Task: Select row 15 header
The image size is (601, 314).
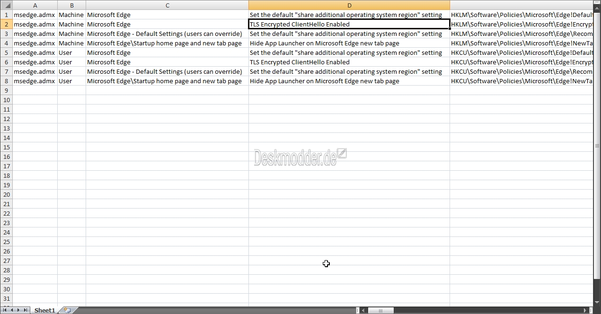Action: point(6,147)
